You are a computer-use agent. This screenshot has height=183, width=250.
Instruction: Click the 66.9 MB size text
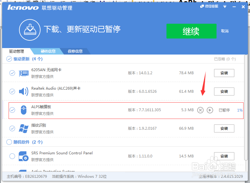coord(186,128)
